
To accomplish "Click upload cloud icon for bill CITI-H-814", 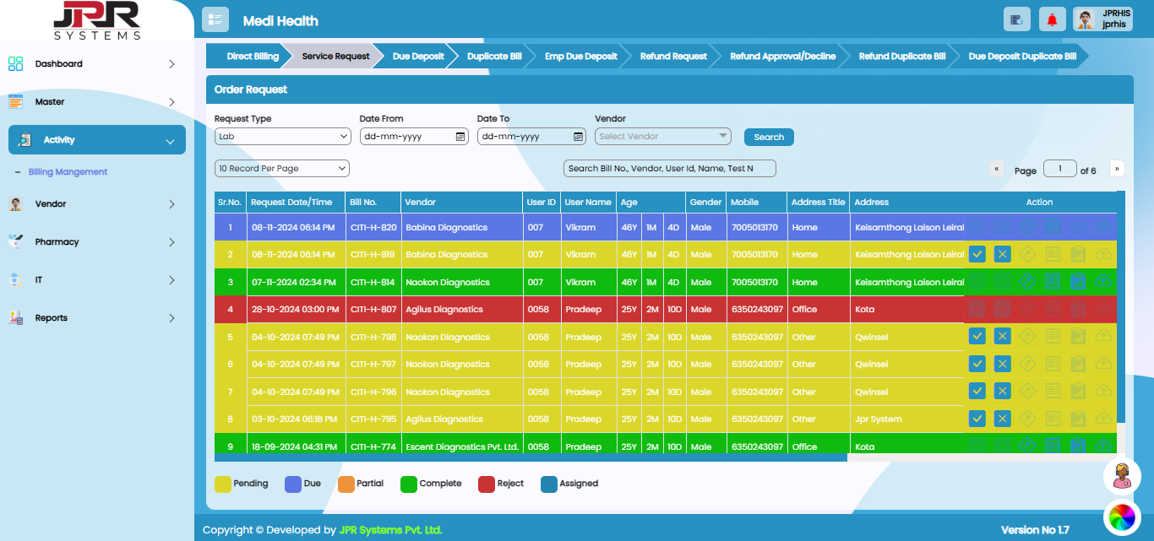I will click(1103, 282).
